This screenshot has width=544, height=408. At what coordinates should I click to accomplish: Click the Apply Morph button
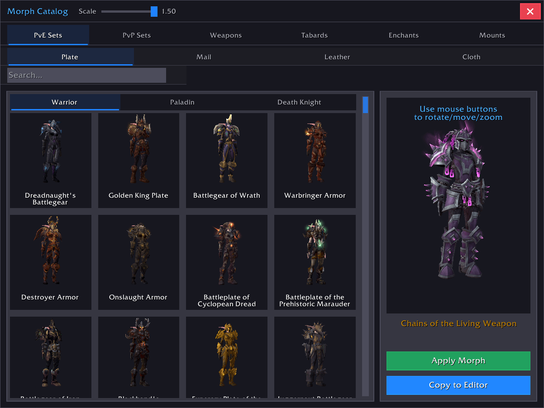tap(458, 361)
